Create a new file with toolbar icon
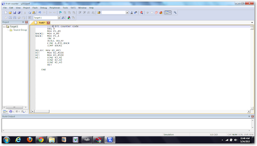This screenshot has height=146, width=257. 6,12
